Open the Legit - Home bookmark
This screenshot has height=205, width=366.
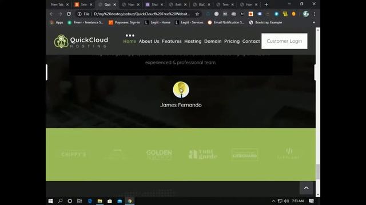[x=158, y=22]
